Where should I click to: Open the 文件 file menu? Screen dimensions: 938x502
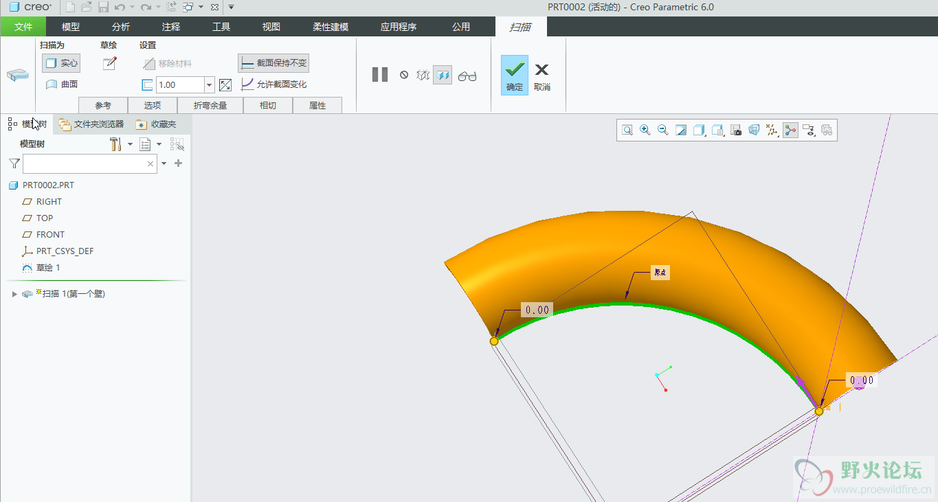pos(23,27)
